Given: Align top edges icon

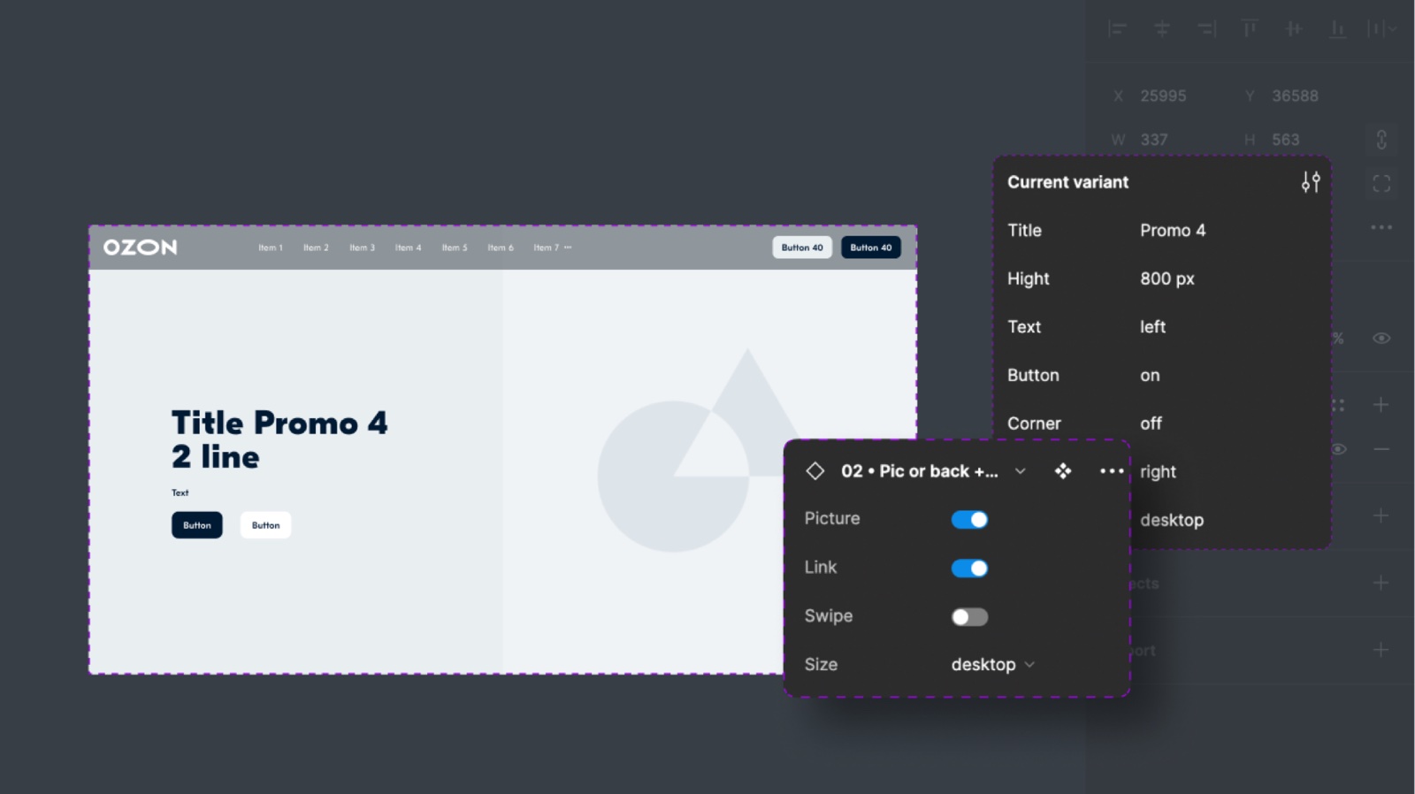Looking at the screenshot, I should pos(1250,29).
